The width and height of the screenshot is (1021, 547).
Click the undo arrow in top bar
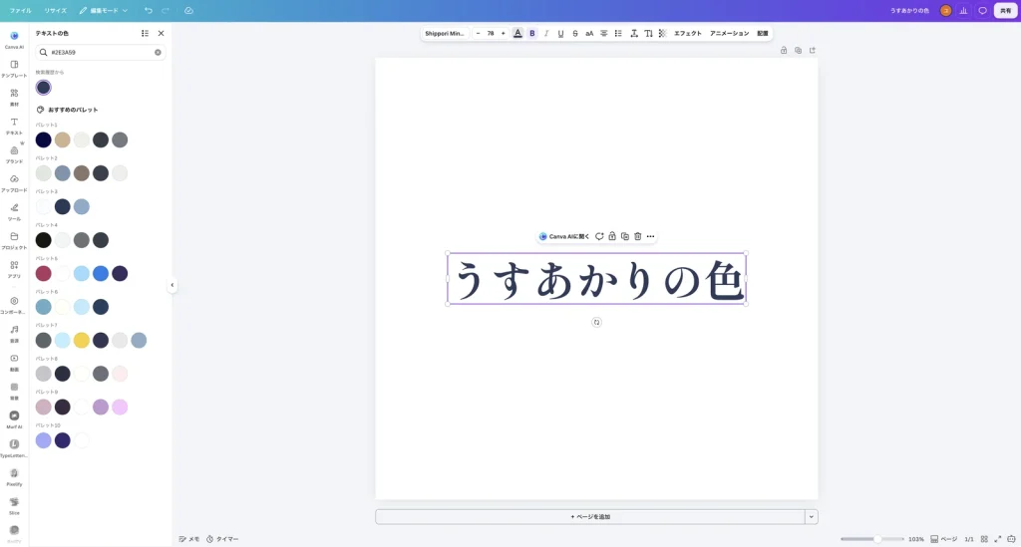coord(149,10)
